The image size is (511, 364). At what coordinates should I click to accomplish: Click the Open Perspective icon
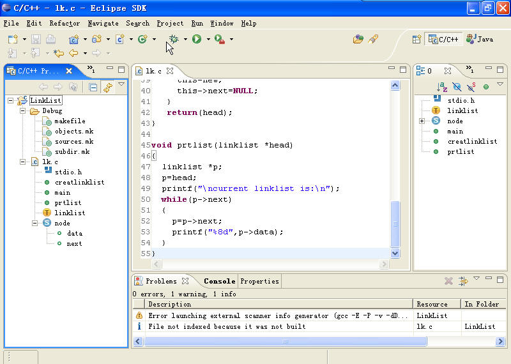[416, 39]
